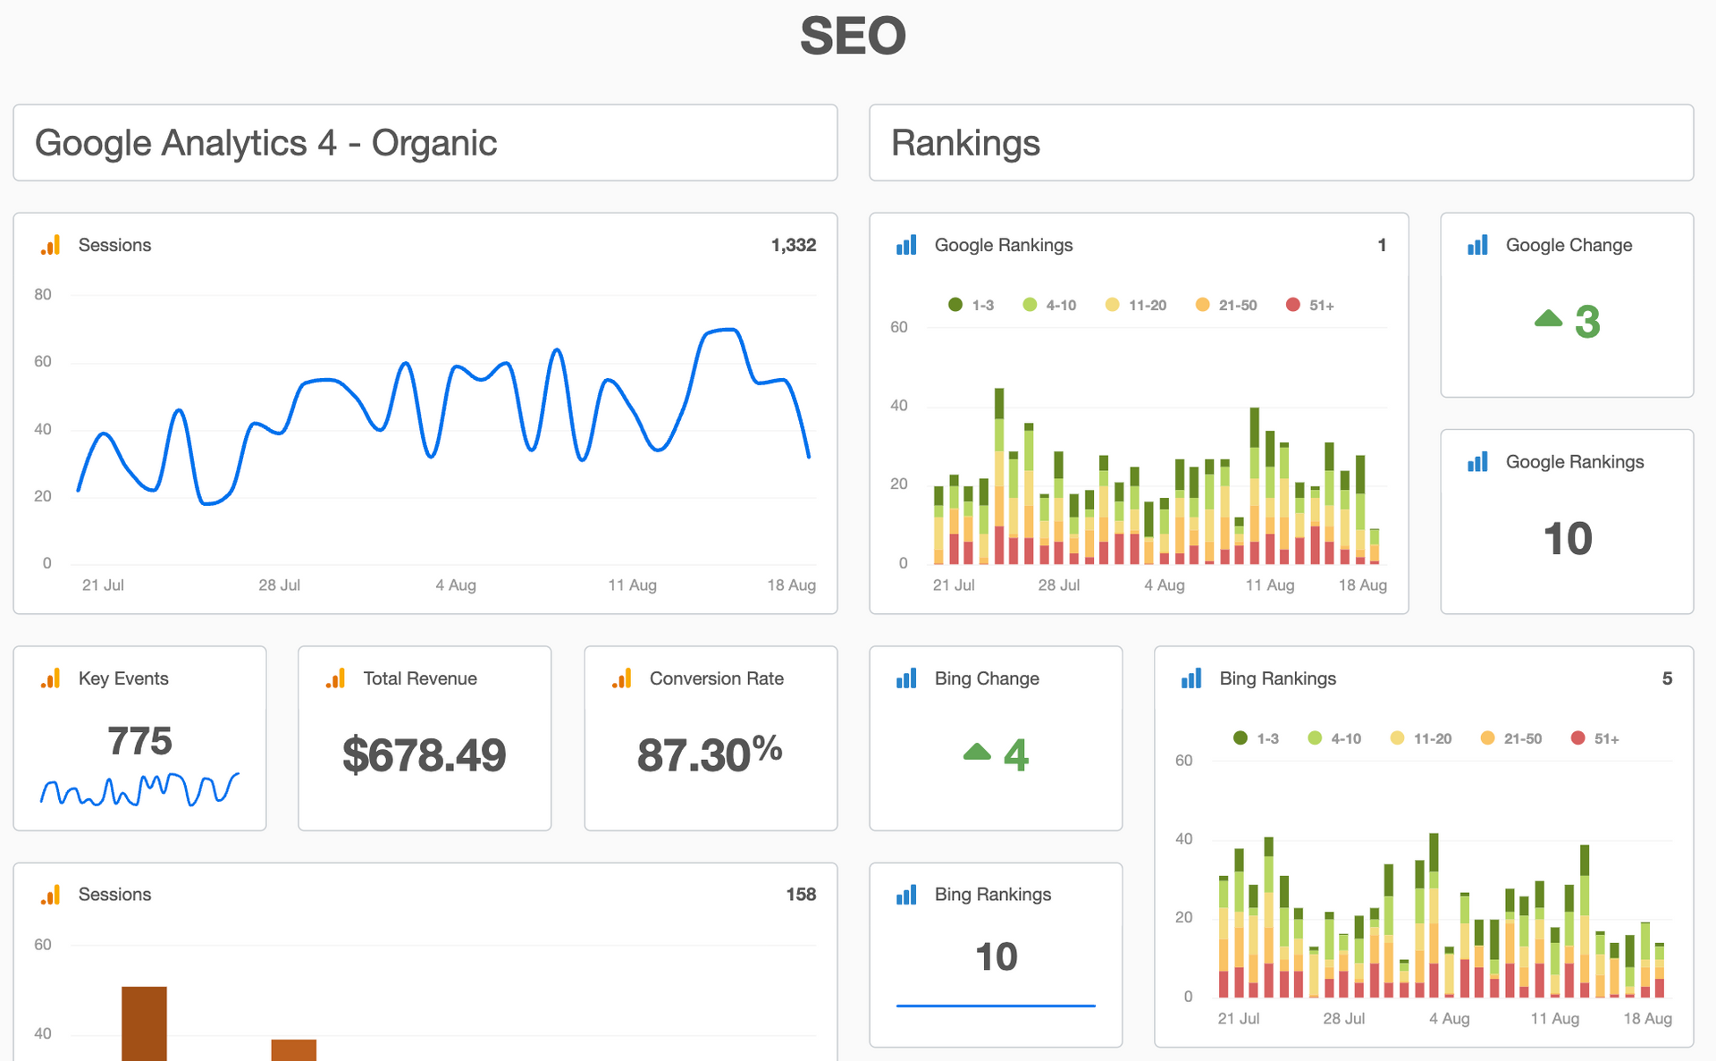Viewport: 1716px width, 1061px height.
Task: Click the 4 Aug label on the Sessions line chart
Action: [x=456, y=585]
